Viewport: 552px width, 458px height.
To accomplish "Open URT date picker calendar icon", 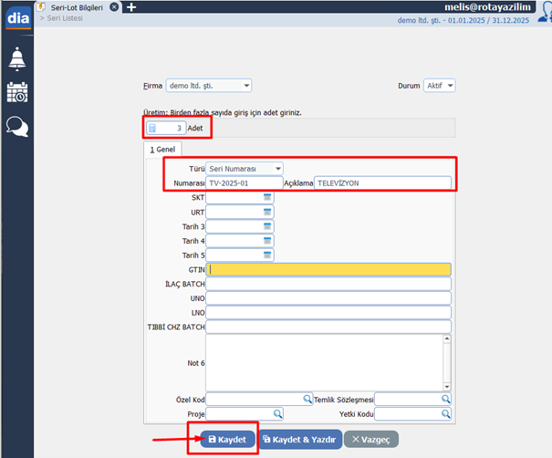I will pyautogui.click(x=267, y=212).
